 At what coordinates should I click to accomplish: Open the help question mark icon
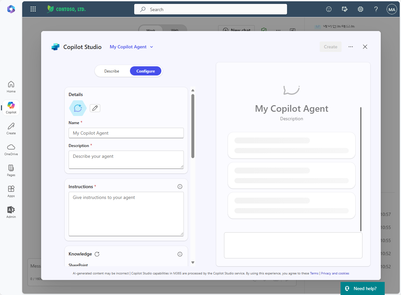pos(376,9)
